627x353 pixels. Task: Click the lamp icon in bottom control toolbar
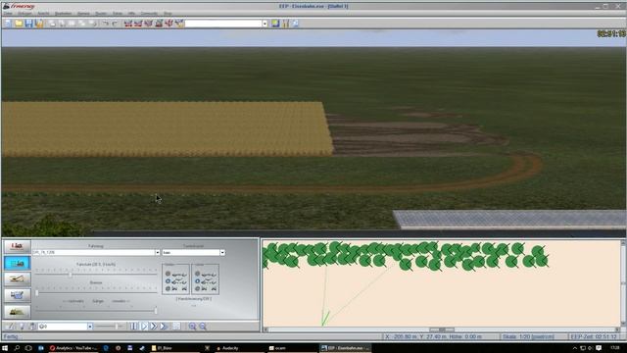click(22, 327)
